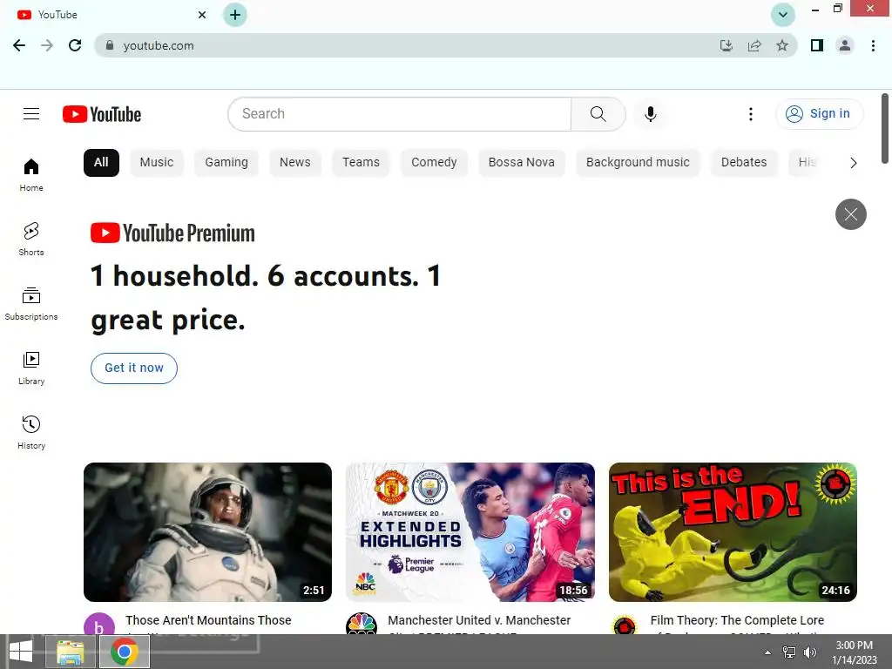The height and width of the screenshot is (669, 892).
Task: Open the volume control in tray
Action: click(x=810, y=652)
